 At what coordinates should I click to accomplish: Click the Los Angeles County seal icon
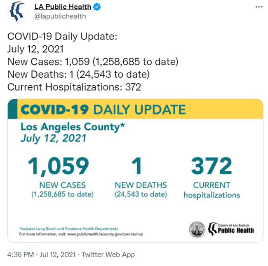tap(197, 229)
